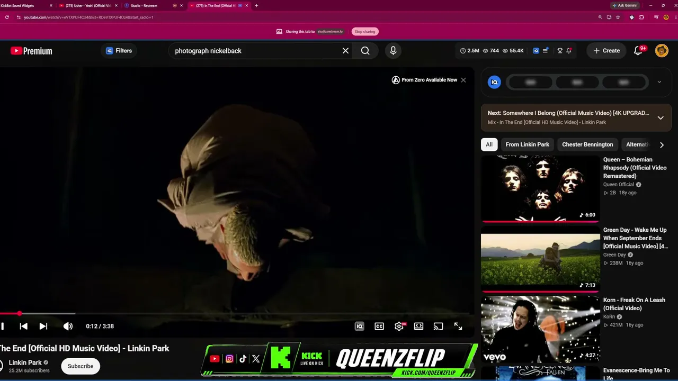Viewport: 678px width, 381px height.
Task: Open the new tab plus button
Action: click(x=256, y=5)
